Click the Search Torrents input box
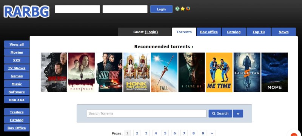Image resolution: width=302 pixels, height=136 pixels. click(x=146, y=113)
